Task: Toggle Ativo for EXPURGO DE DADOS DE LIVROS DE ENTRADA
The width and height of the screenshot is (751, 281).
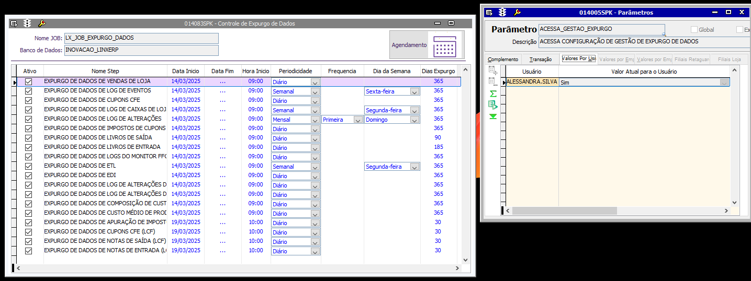Action: click(x=29, y=147)
